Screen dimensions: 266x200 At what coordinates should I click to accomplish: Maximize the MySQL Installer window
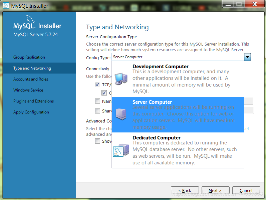coord(239,4)
